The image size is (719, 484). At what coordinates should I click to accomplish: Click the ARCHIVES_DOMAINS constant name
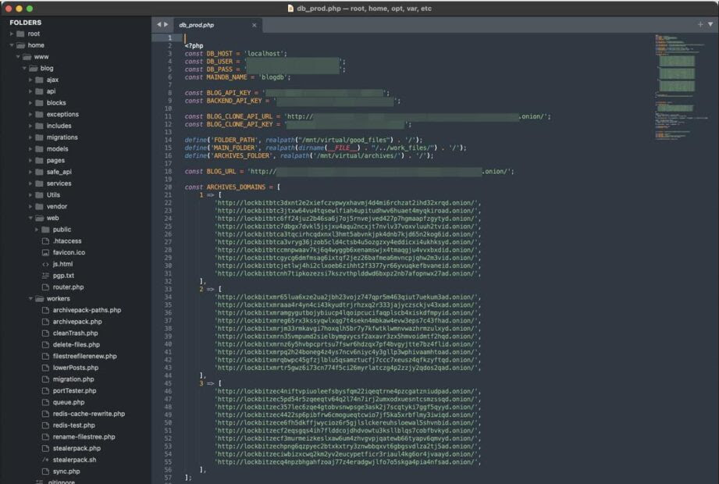(x=236, y=187)
